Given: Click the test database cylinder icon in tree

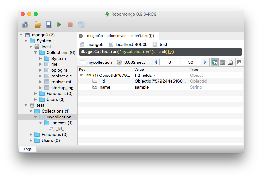Looking at the screenshot, I should (x=32, y=105).
